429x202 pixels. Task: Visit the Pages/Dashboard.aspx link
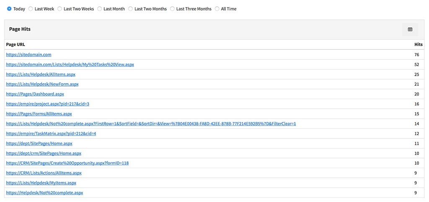(35, 94)
